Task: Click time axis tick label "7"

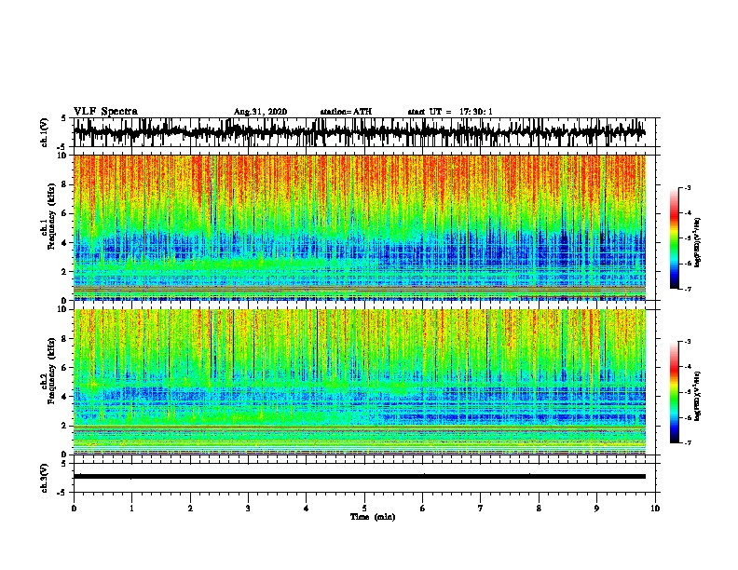Action: [481, 509]
